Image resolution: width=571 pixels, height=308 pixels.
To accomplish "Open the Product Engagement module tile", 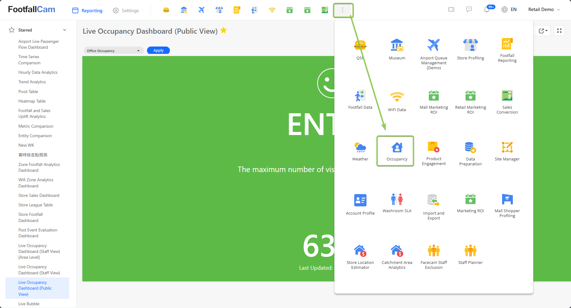I will click(434, 153).
